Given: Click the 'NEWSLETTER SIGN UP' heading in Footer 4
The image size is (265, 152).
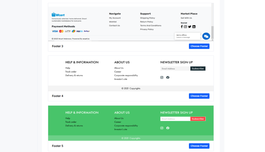Looking at the screenshot, I should pyautogui.click(x=176, y=62).
